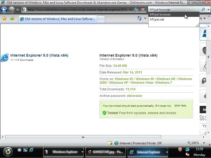Click the Internet Explorer logo next to title

pos(5,58)
